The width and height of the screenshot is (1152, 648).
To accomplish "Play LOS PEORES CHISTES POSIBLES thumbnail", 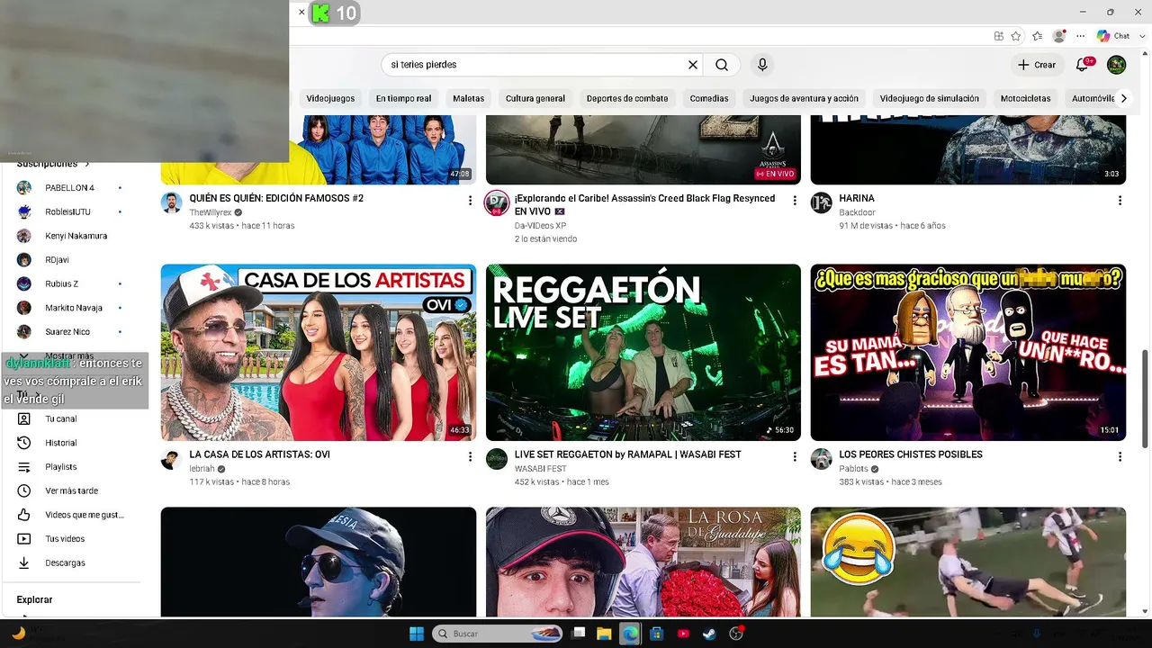I will click(x=968, y=352).
